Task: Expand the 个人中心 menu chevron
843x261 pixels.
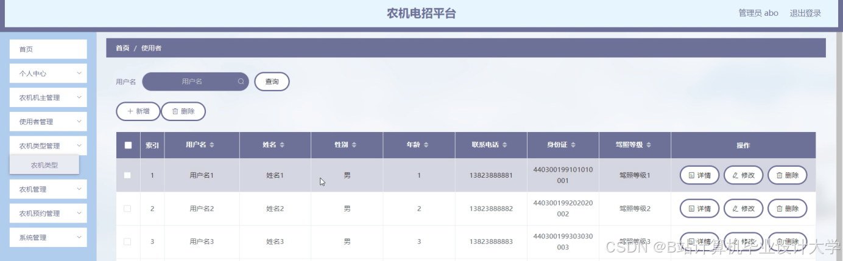Action: [79, 73]
